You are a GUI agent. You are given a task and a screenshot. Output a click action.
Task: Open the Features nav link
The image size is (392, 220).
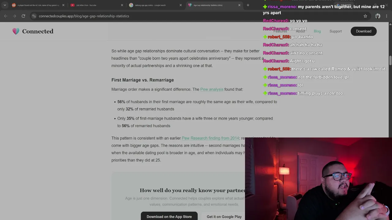pos(280,31)
